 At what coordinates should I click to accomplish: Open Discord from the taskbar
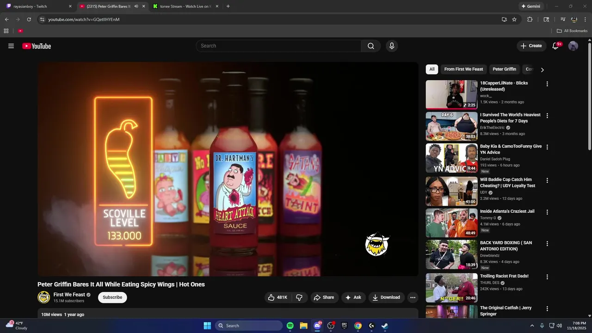(x=317, y=326)
